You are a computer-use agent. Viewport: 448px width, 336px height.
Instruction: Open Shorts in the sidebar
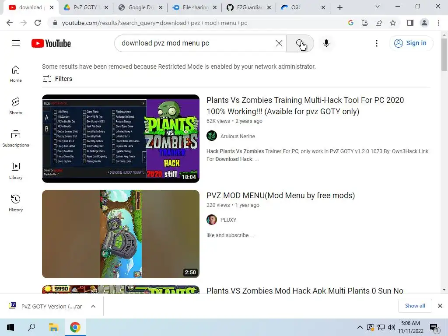click(x=16, y=106)
